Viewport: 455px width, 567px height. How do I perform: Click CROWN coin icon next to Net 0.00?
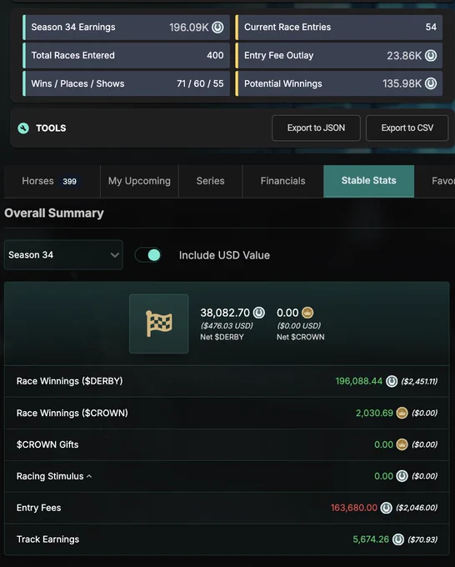[307, 313]
